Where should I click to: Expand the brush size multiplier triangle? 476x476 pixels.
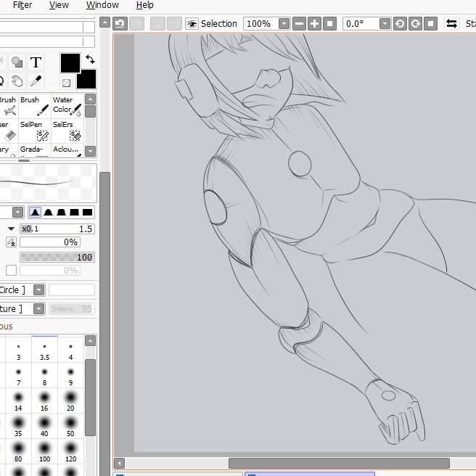click(x=11, y=229)
